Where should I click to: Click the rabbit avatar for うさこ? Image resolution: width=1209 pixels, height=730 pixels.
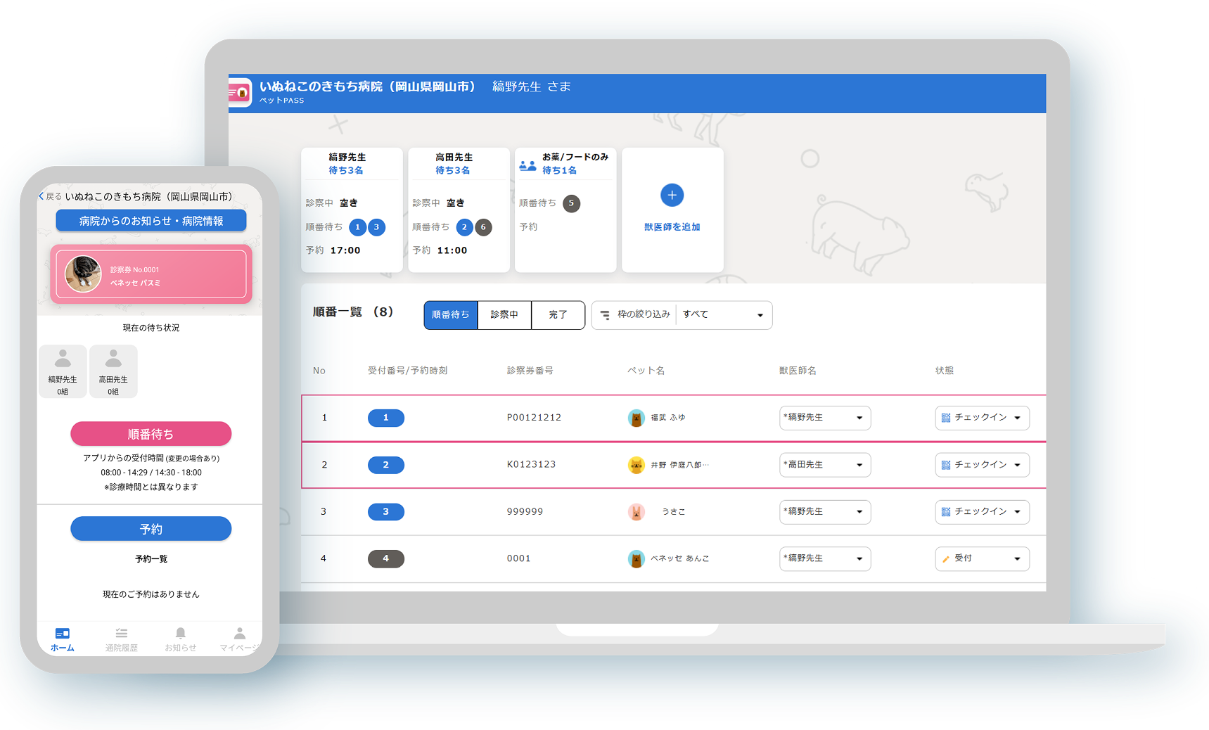click(637, 512)
